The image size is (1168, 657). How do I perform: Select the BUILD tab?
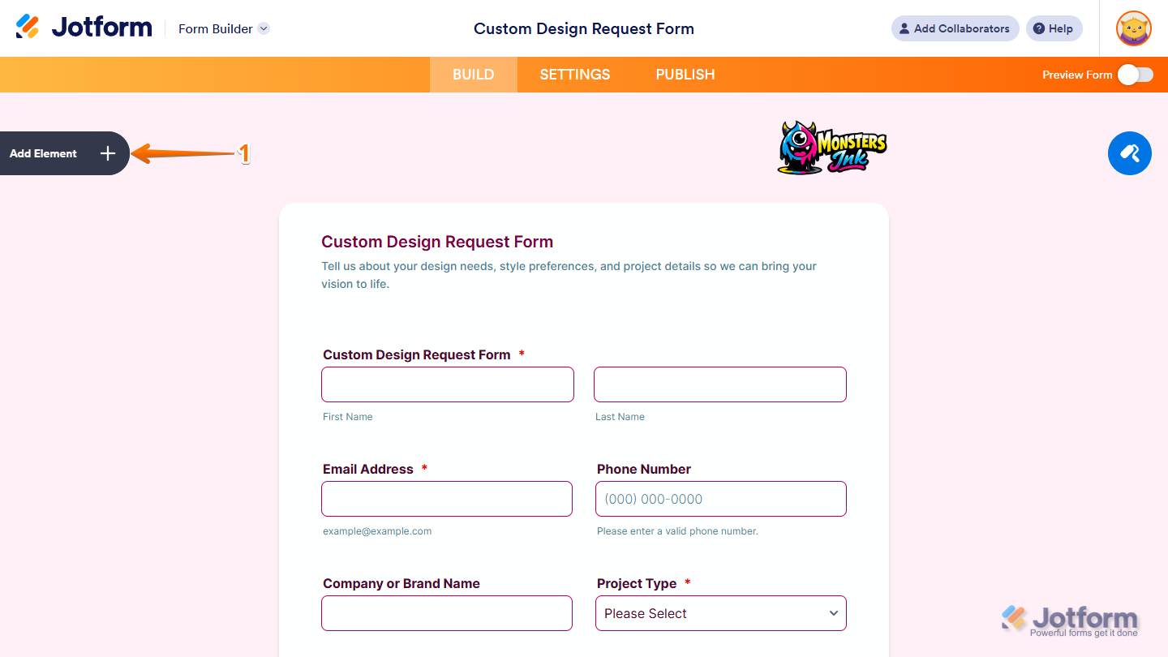473,74
